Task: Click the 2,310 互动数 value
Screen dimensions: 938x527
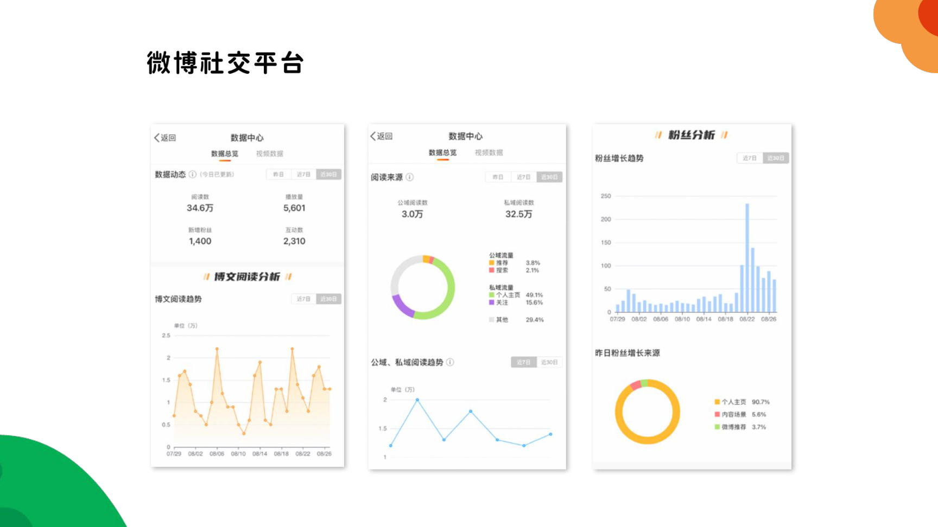Action: (x=294, y=241)
